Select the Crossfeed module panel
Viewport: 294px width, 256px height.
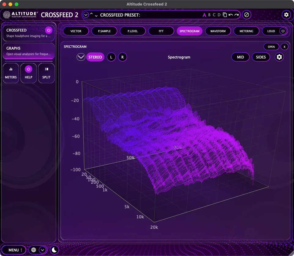[29, 33]
